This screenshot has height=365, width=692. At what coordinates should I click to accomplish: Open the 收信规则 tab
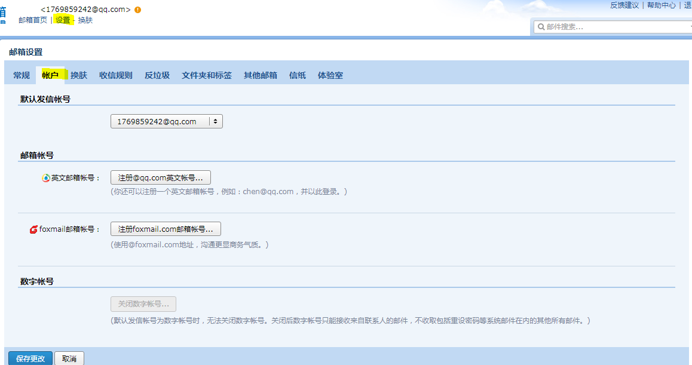(115, 75)
